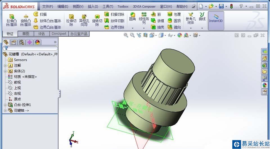Open the 参考几何体 reference geometry tool
Screen dimensions: 270x149
191,18
